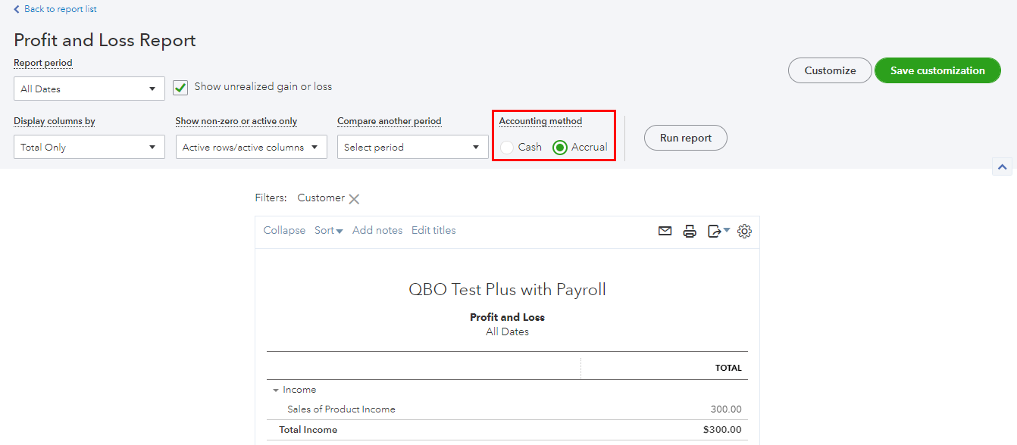1017x445 pixels.
Task: Select Cash accounting method
Action: (x=508, y=148)
